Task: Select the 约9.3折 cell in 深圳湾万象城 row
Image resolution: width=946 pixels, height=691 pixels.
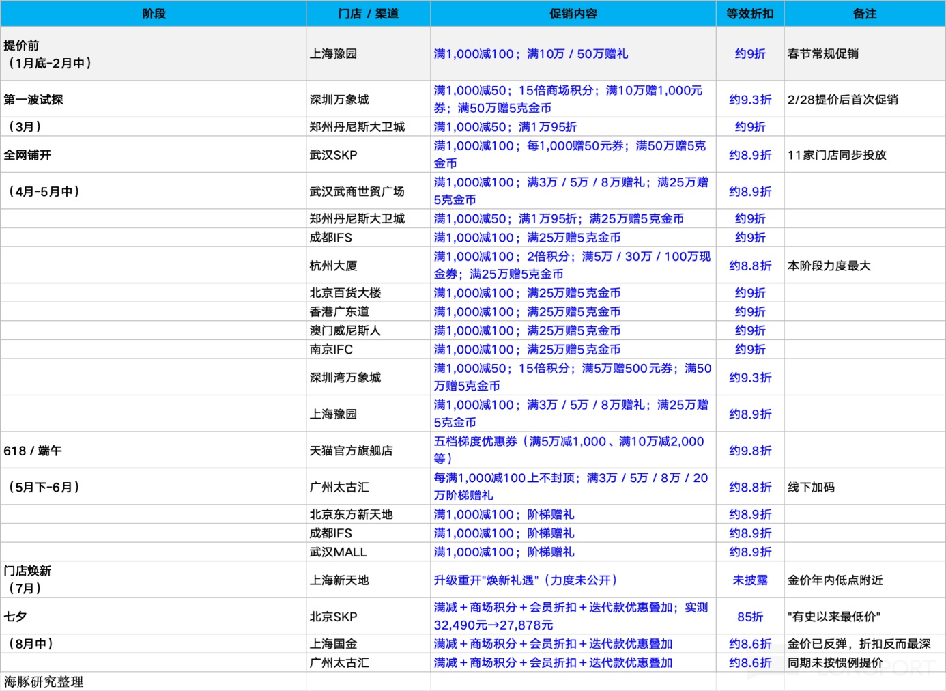Action: (750, 377)
